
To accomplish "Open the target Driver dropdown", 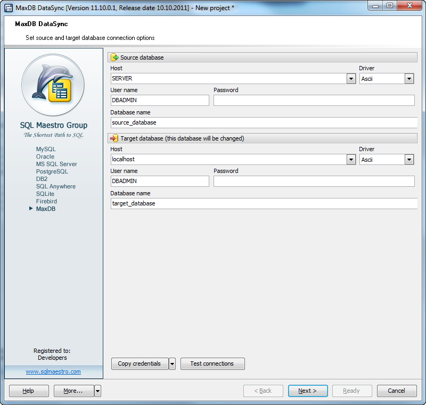I will point(409,159).
